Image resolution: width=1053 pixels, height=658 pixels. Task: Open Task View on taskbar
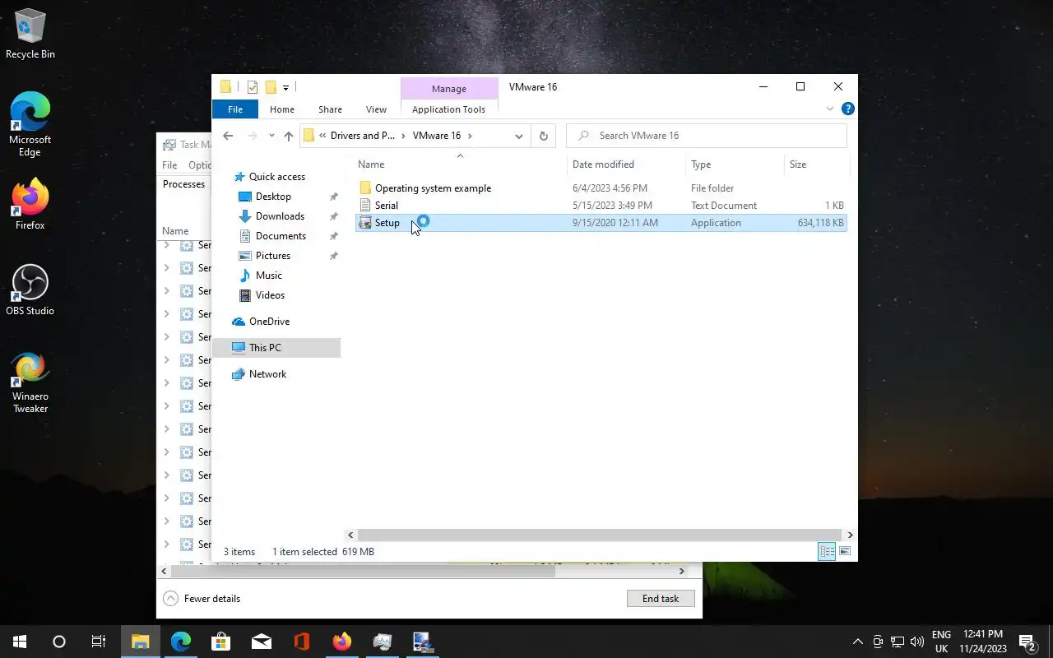(98, 642)
